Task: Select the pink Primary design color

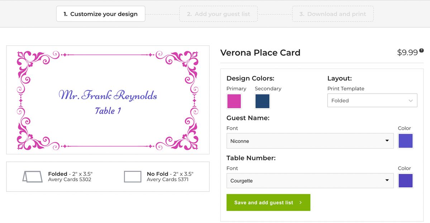Action: tap(234, 101)
